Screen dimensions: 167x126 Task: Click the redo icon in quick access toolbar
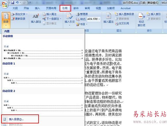(x=24, y=3)
